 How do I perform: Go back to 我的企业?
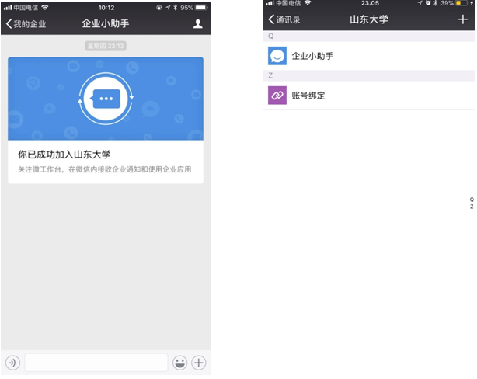click(26, 24)
